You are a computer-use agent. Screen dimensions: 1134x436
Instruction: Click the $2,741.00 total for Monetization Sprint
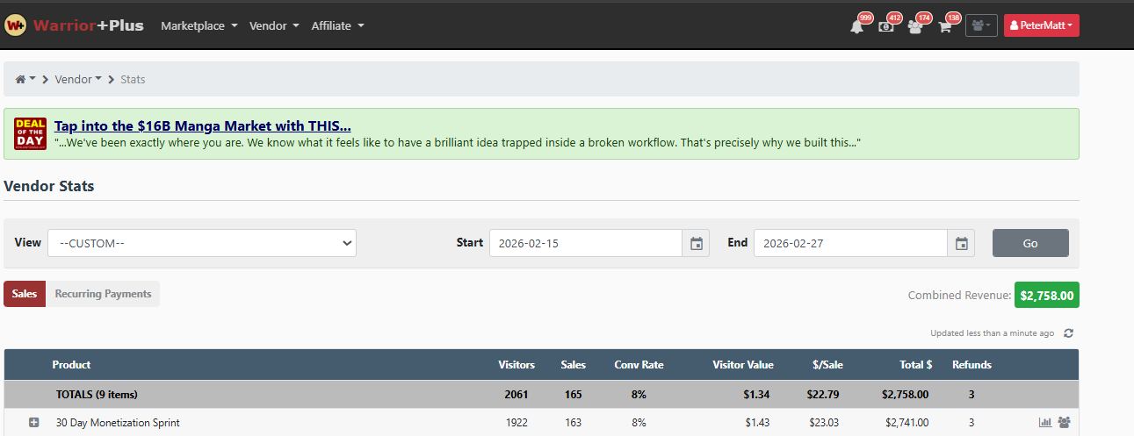pos(906,423)
